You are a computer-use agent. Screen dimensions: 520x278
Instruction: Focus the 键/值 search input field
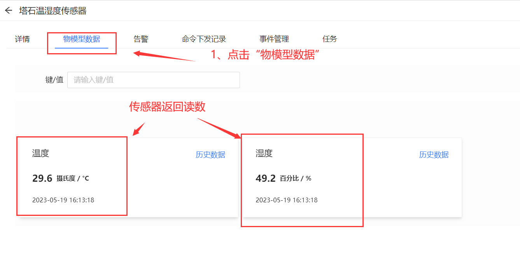[x=154, y=80]
